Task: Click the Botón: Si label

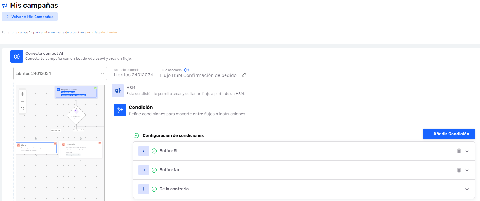Action: (168, 151)
